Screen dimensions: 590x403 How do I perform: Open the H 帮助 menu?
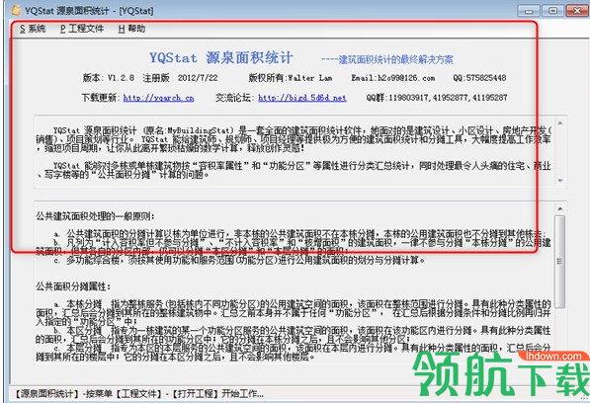click(131, 29)
